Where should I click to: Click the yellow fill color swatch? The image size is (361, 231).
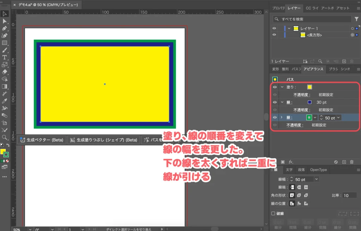coord(309,87)
